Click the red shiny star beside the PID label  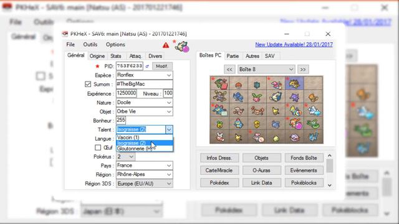tap(97, 67)
